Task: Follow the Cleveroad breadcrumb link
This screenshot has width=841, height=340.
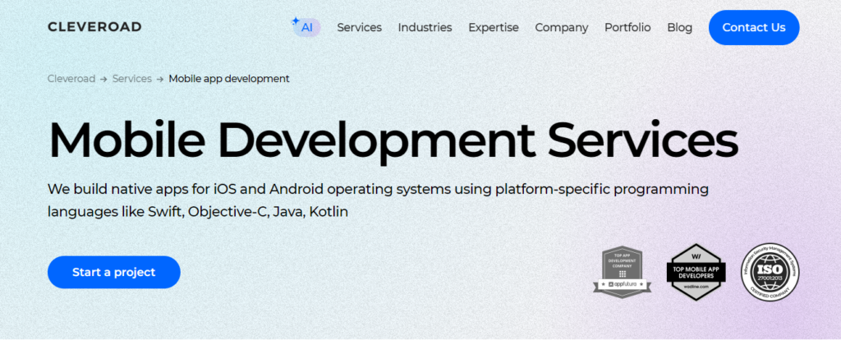Action: 71,79
